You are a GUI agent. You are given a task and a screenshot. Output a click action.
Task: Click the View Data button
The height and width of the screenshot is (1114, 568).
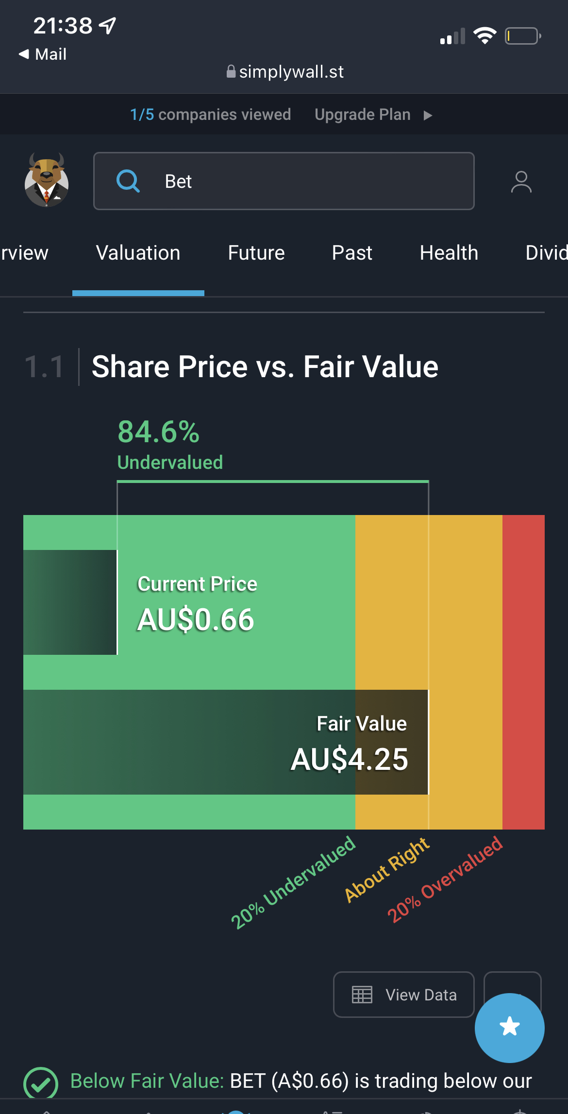point(403,995)
